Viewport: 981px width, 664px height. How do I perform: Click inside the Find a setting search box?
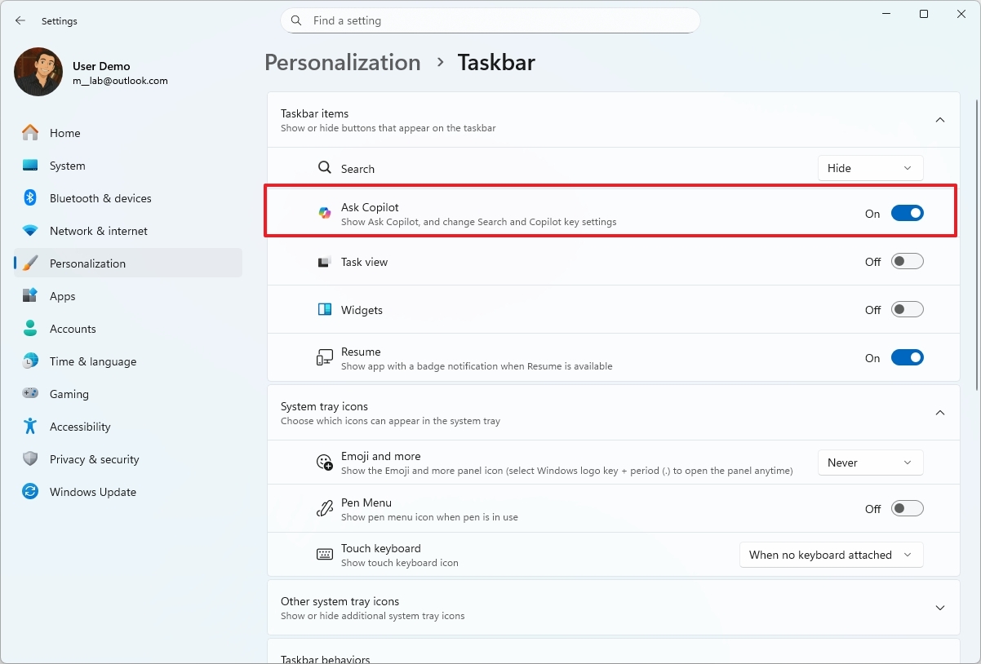coord(490,20)
